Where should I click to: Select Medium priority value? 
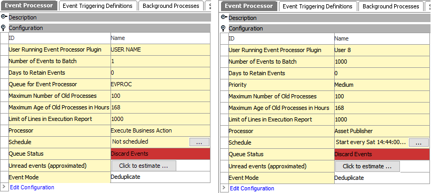tap(344, 85)
